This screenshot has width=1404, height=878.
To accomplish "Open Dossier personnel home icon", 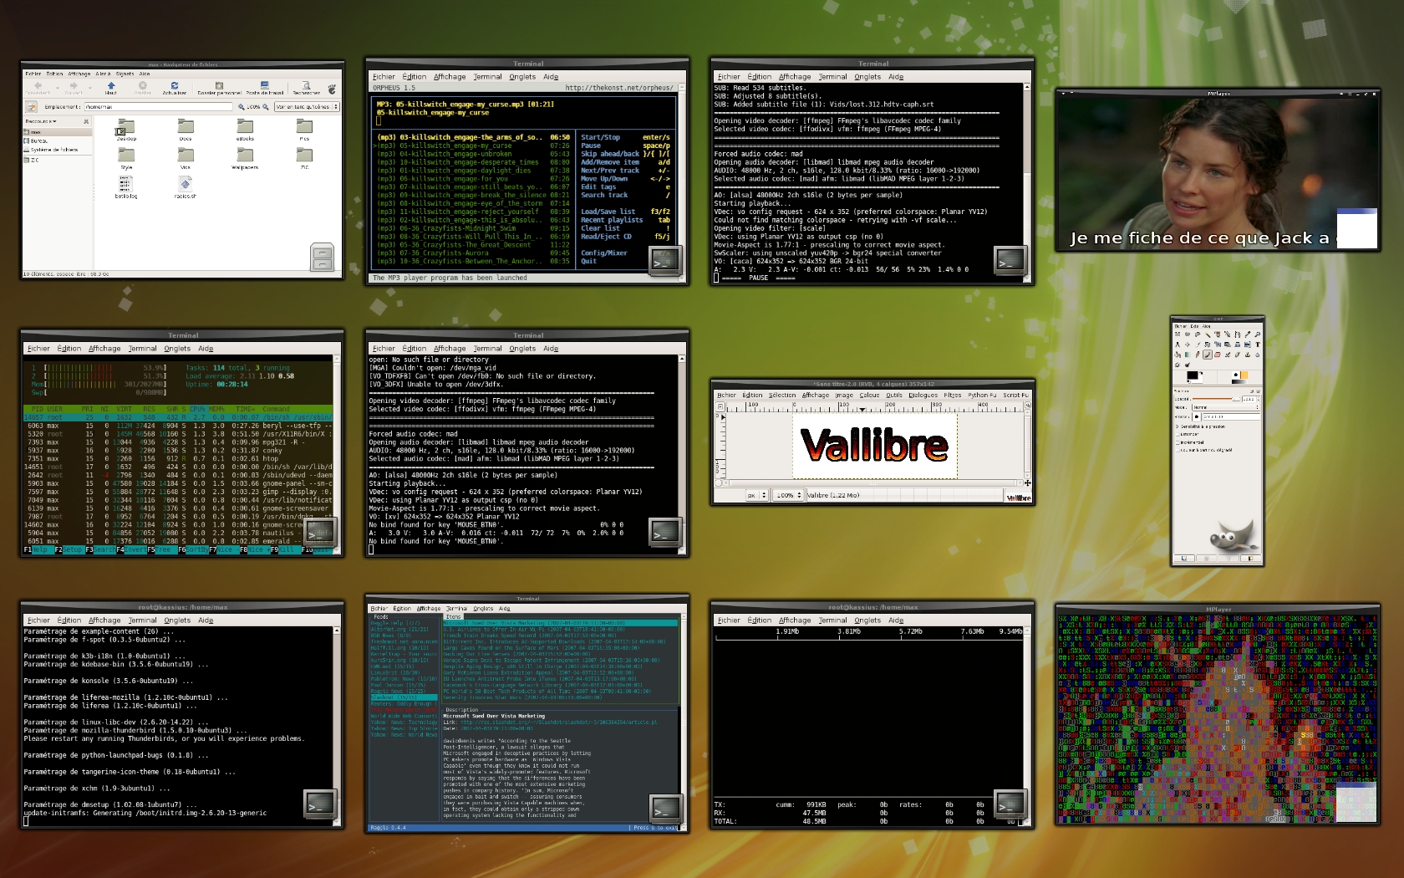I will 218,86.
